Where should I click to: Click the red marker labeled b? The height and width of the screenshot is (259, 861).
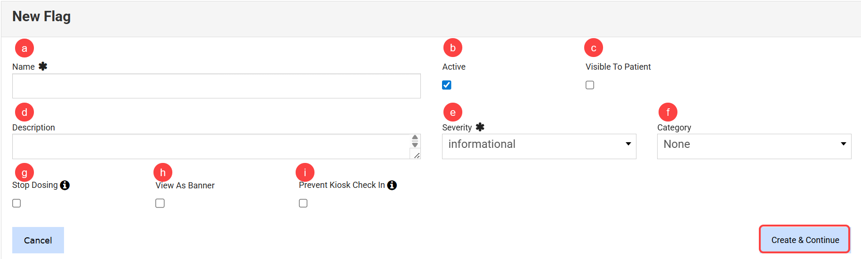[x=452, y=48]
